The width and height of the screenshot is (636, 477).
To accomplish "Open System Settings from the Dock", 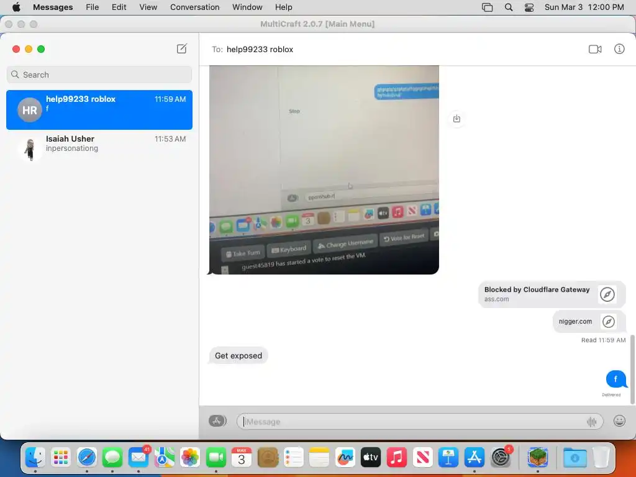I will [501, 458].
